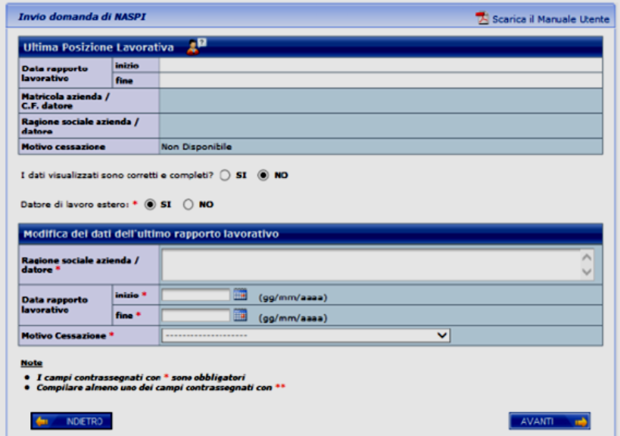Choose NO for 'Datore di lavoro estero'
Viewport: 620px width, 436px height.
(x=188, y=204)
